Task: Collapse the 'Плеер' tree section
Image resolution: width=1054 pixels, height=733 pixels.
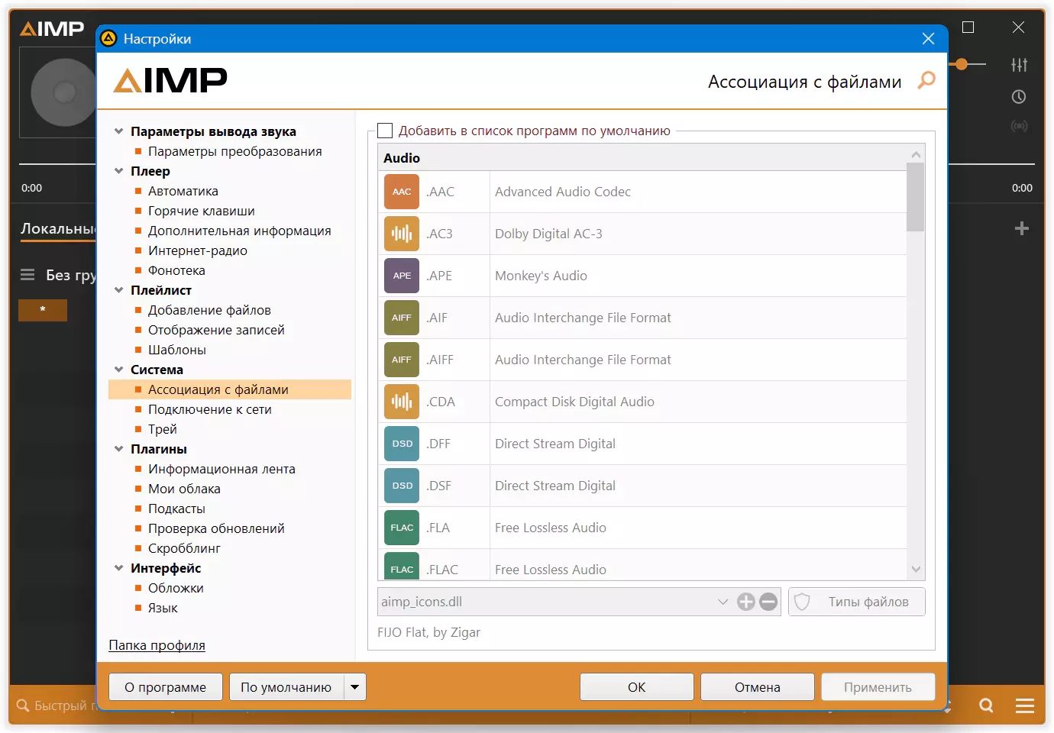Action: 118,171
